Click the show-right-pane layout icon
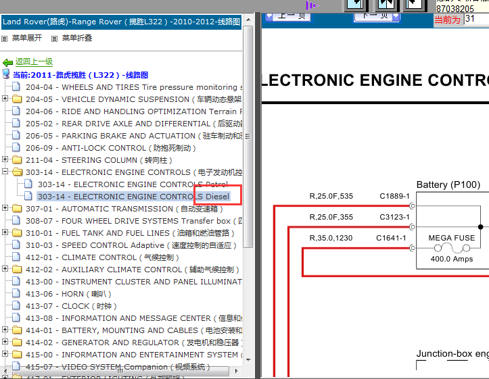This screenshot has height=379, width=489. [x=415, y=4]
